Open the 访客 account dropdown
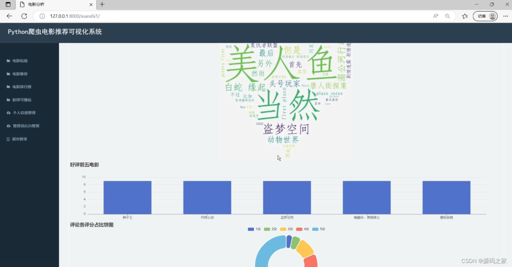Screen dimensions: 512x267 point(485,16)
